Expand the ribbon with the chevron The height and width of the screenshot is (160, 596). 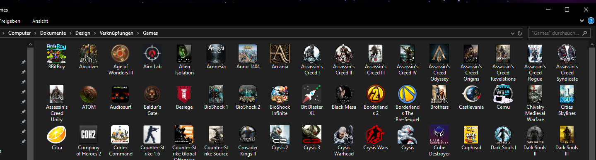pyautogui.click(x=582, y=21)
